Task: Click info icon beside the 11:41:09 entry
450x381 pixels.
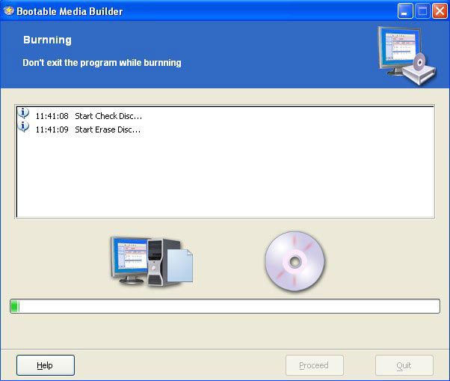Action: click(x=23, y=127)
